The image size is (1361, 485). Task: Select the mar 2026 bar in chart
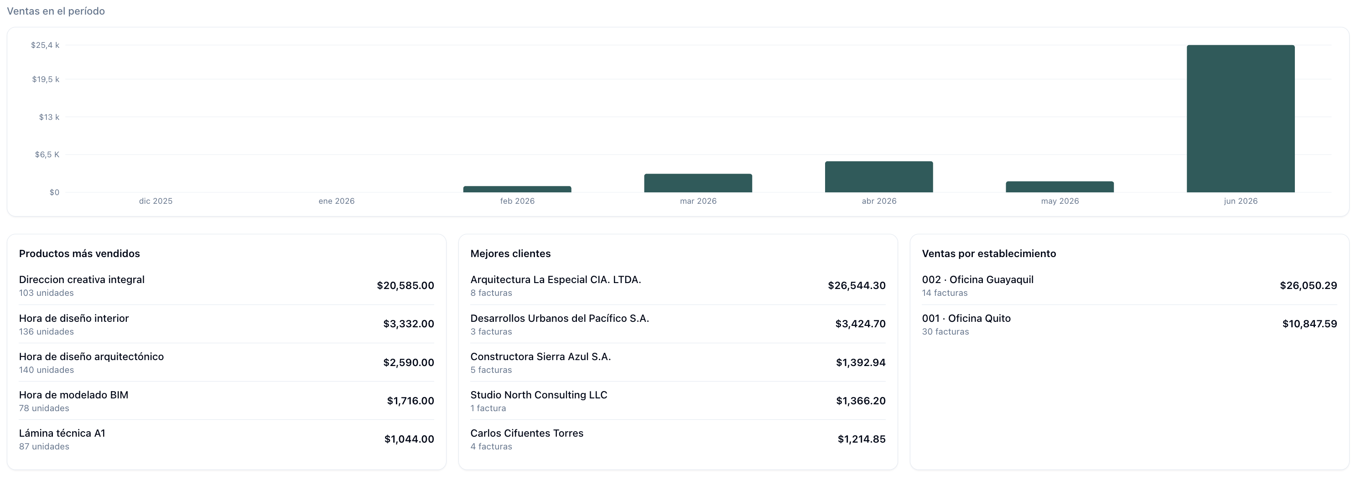[x=698, y=183]
